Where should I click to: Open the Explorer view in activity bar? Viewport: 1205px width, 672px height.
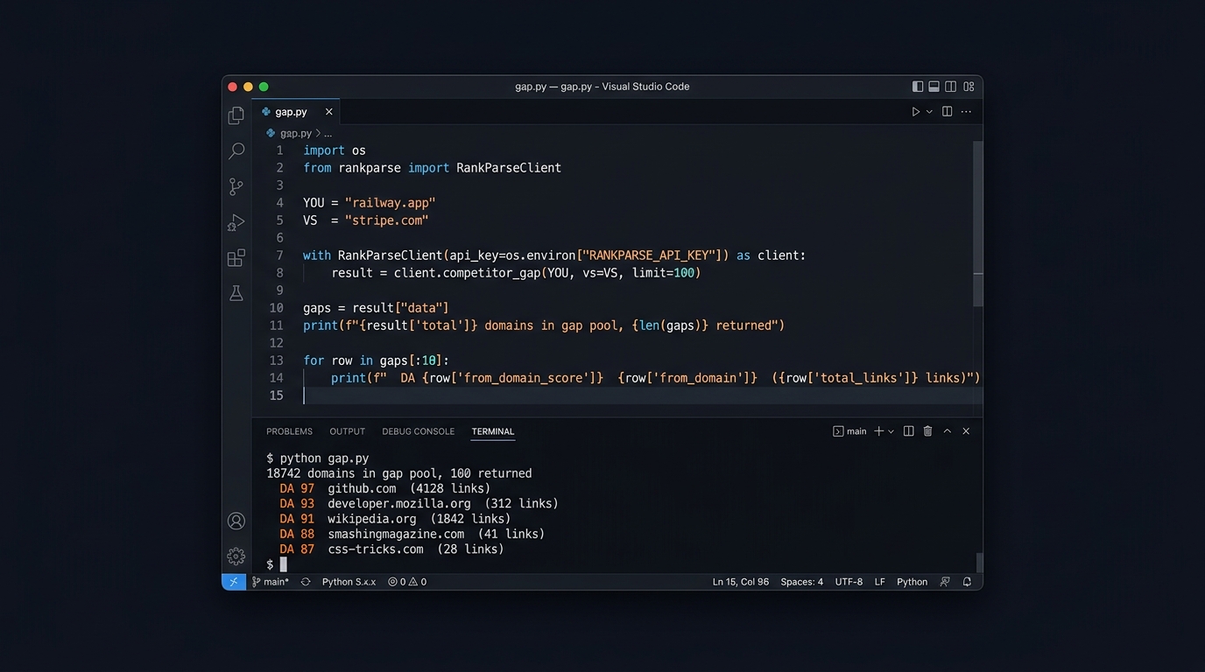click(x=236, y=115)
